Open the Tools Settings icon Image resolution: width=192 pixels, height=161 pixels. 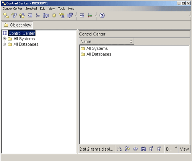pyautogui.click(x=82, y=16)
